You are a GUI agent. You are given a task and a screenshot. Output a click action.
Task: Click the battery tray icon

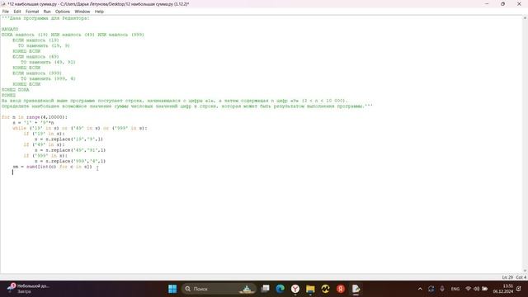[485, 289]
